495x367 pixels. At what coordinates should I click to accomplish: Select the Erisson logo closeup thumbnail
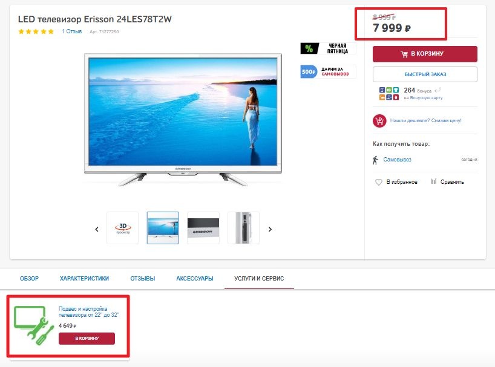203,228
